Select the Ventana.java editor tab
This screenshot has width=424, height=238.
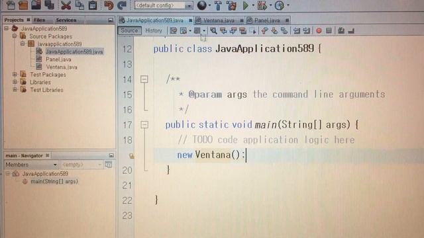coord(219,20)
